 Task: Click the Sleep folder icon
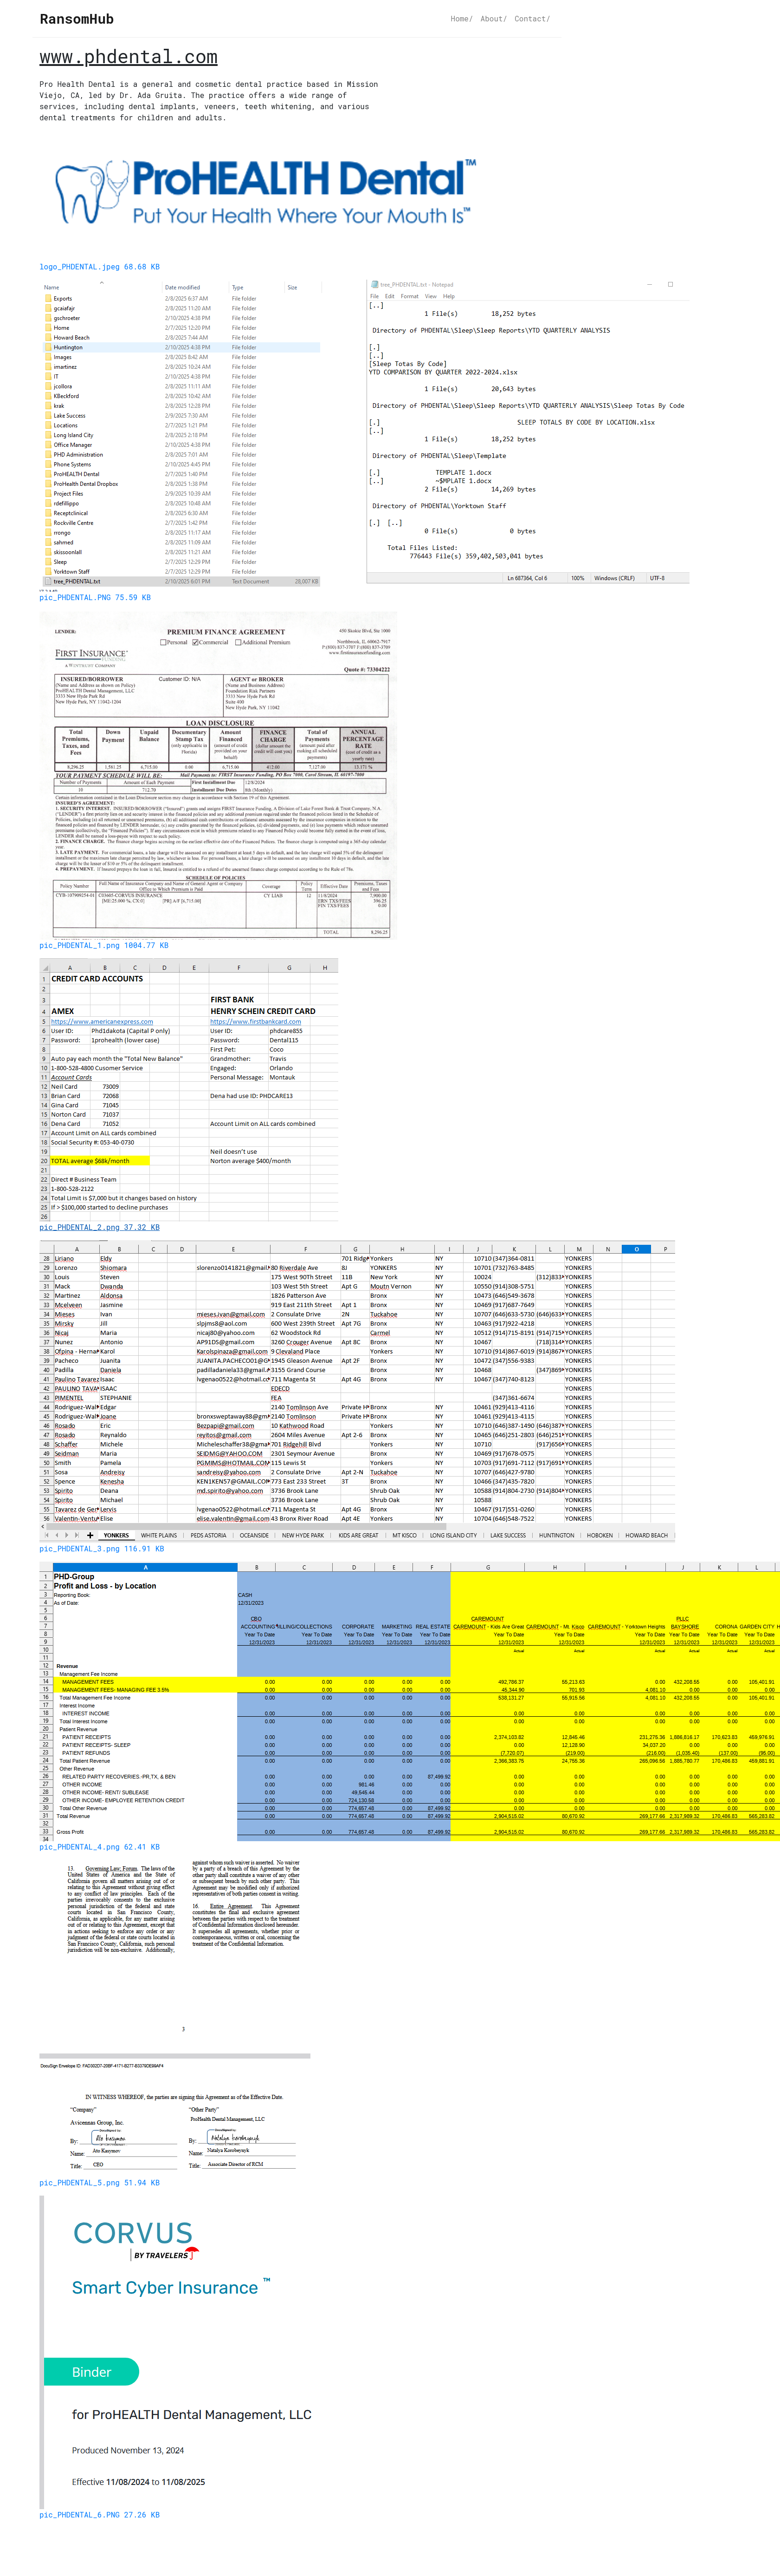click(47, 562)
